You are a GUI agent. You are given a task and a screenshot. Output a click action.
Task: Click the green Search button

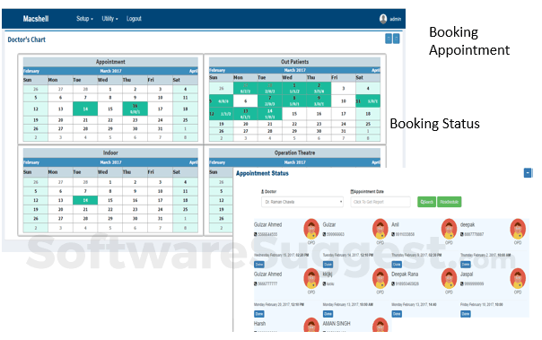click(x=426, y=202)
